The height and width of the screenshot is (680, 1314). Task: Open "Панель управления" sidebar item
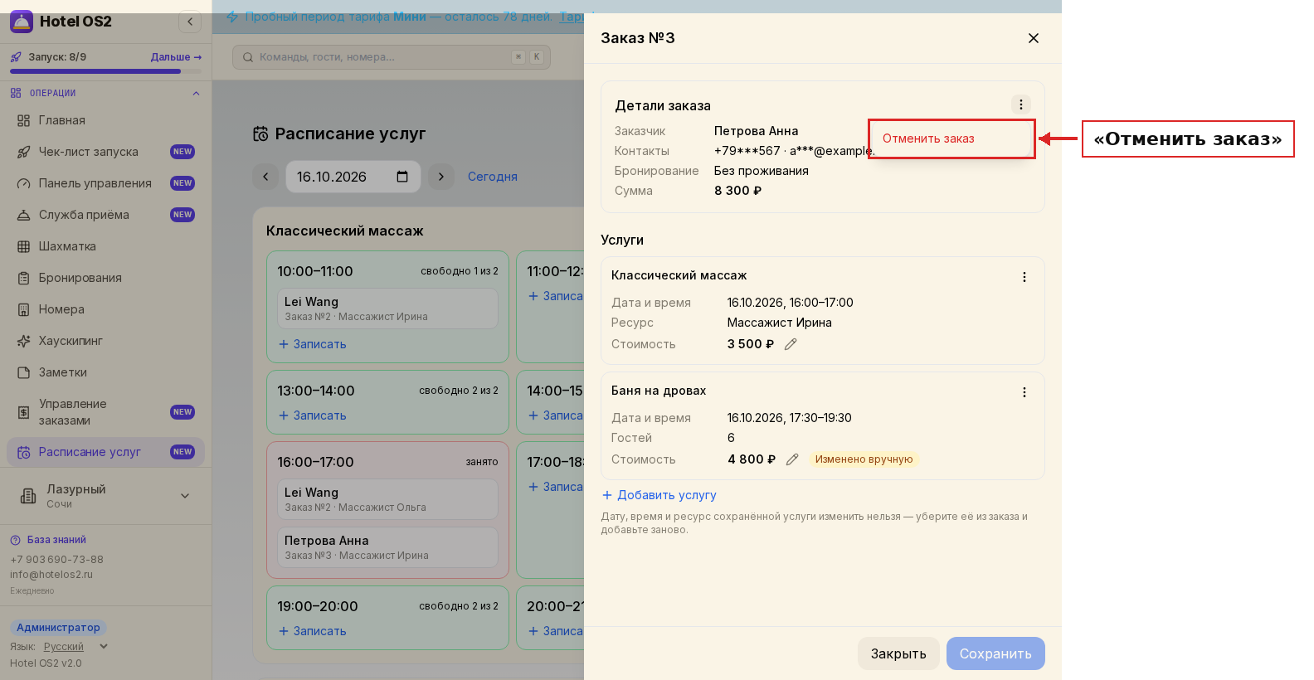coord(105,183)
